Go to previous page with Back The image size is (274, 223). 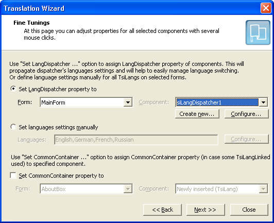click(x=162, y=210)
